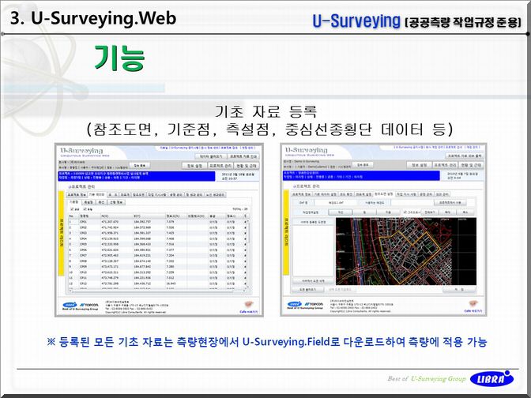Screen dimensions: 531x398
Task: Click the Cafe shortcut icon in right screenshot
Action: point(473,303)
